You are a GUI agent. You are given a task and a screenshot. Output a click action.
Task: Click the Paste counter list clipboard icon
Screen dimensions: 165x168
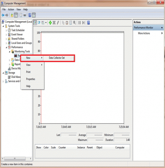[67, 23]
